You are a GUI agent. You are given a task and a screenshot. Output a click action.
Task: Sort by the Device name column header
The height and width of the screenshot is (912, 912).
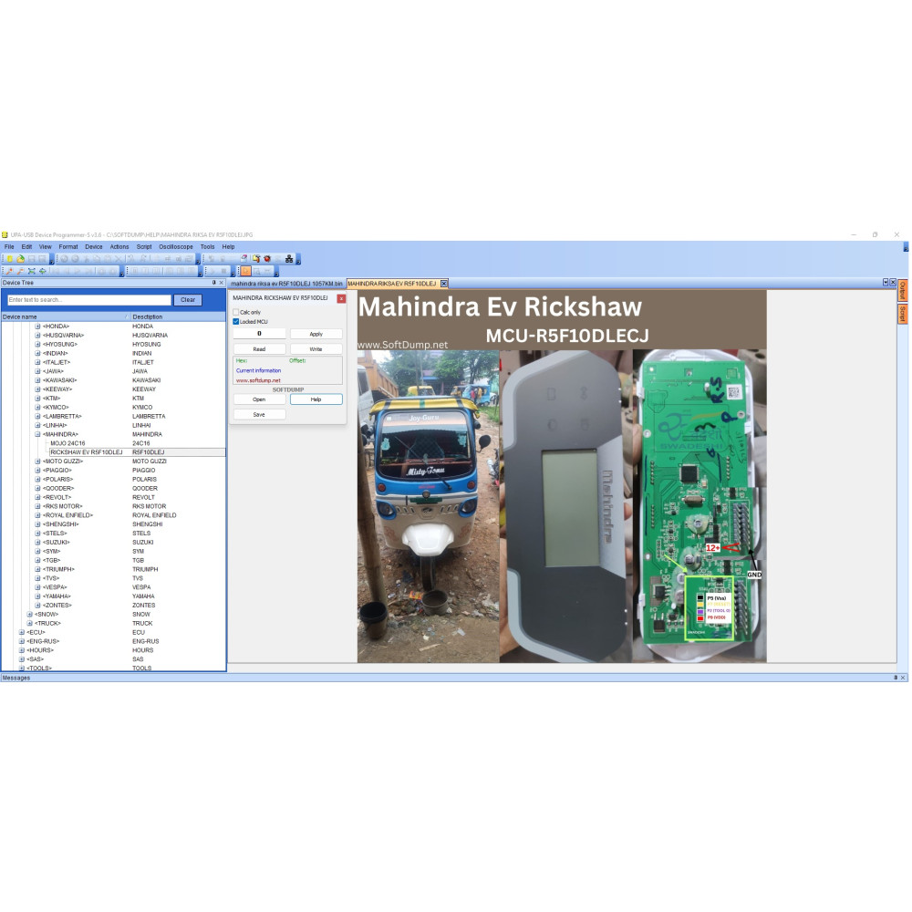(x=65, y=317)
